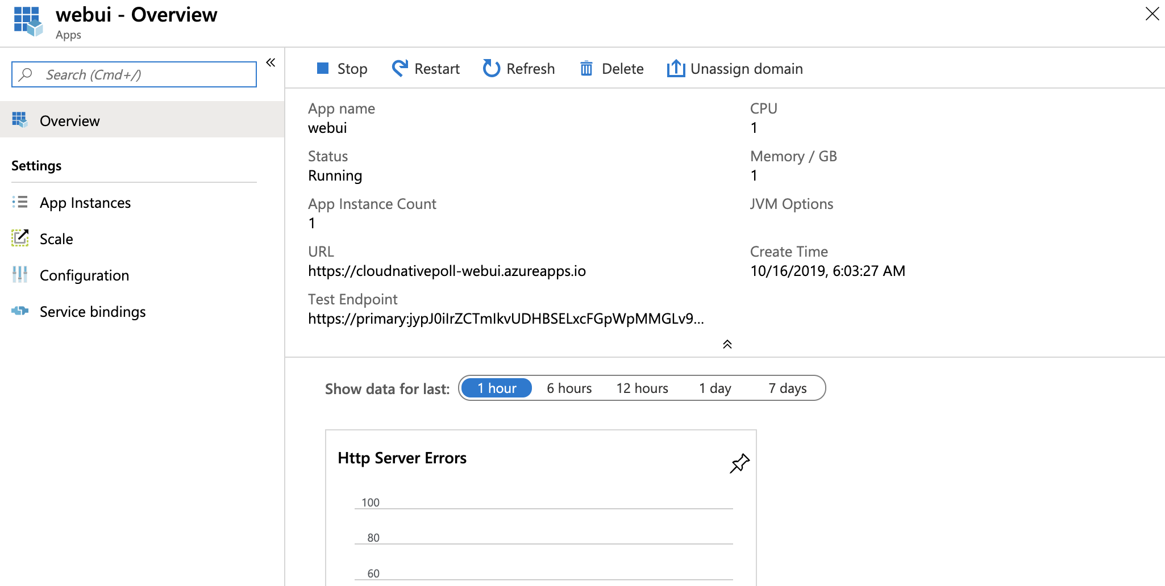This screenshot has width=1165, height=586.
Task: Click the Stop button label
Action: tap(352, 69)
